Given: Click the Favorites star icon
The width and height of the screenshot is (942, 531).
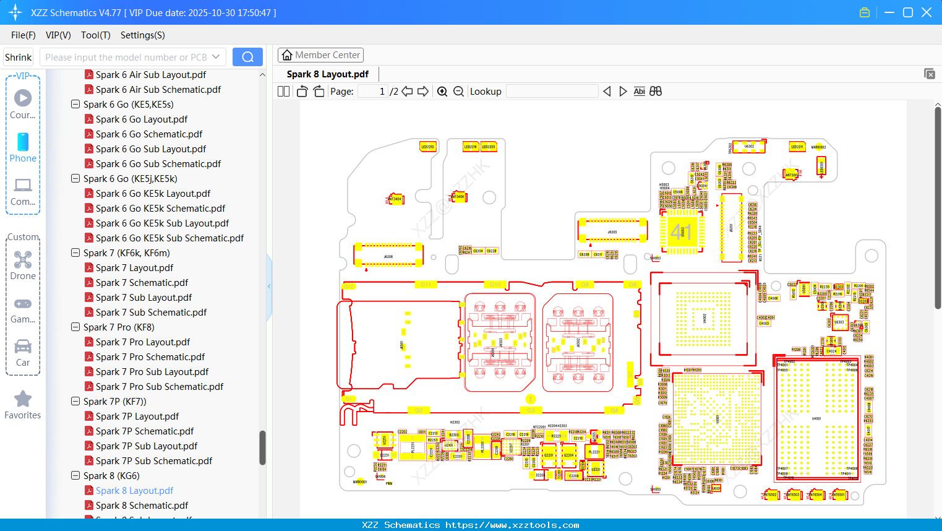Looking at the screenshot, I should (x=23, y=399).
